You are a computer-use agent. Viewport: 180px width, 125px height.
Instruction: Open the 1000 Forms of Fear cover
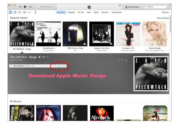[x=75, y=34]
